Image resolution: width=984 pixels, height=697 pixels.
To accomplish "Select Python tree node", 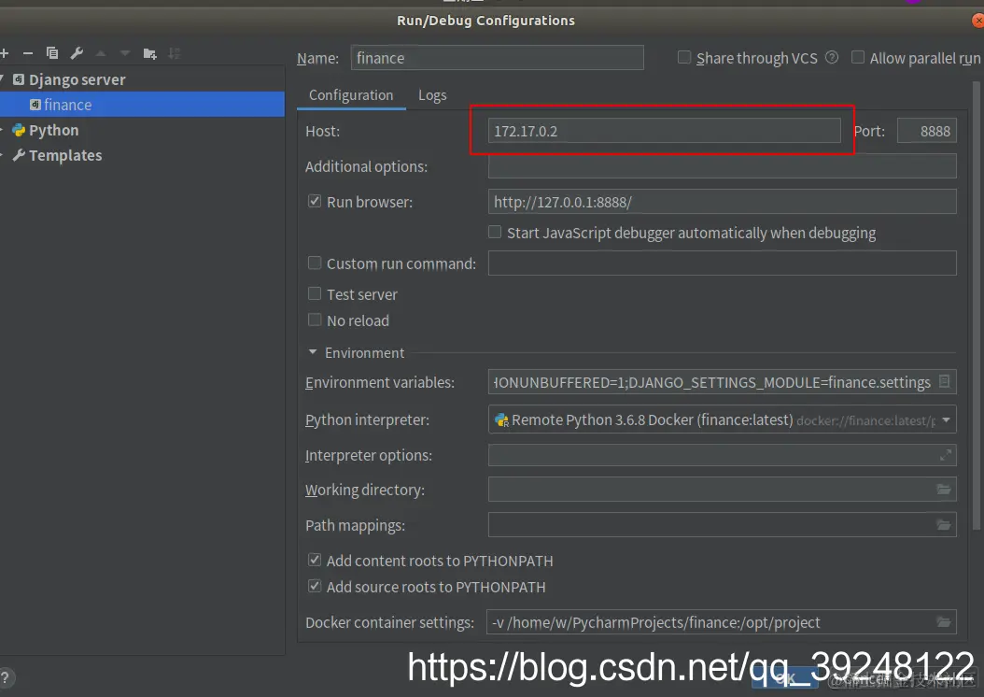I will pyautogui.click(x=53, y=130).
